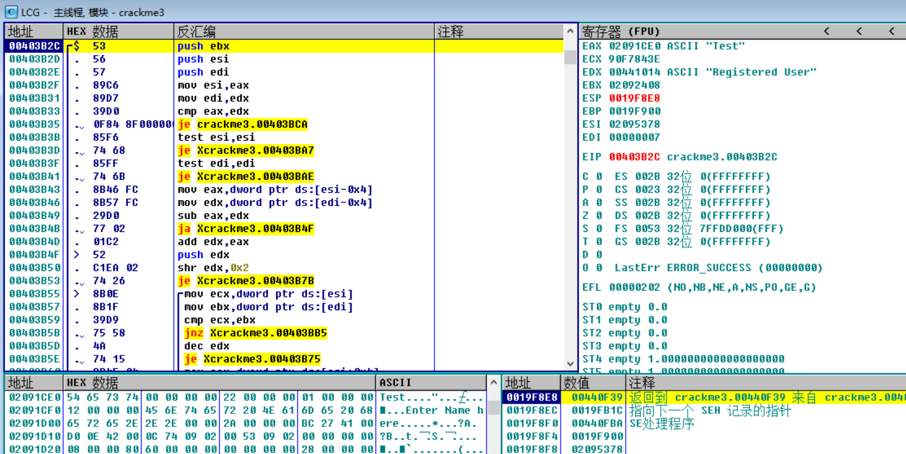This screenshot has width=906, height=454.
Task: Toggle the D flag value
Action: coord(599,255)
